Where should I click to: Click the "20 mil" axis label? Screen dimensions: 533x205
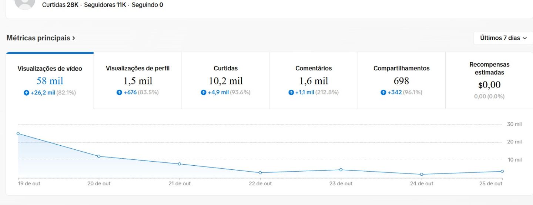[514, 142]
